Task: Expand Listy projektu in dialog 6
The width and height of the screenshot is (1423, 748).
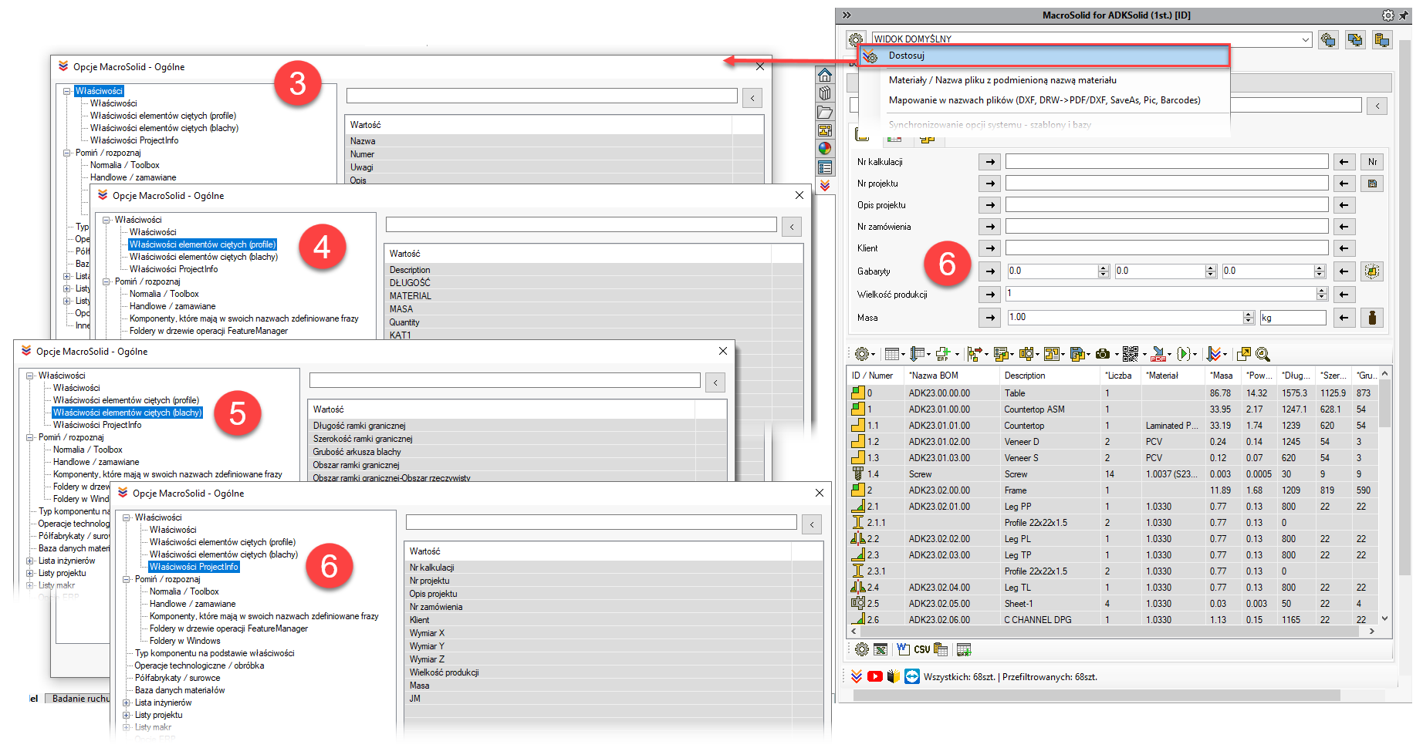Action: coord(127,715)
